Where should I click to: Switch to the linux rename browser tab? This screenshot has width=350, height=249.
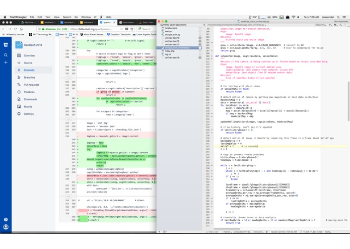tap(127, 22)
